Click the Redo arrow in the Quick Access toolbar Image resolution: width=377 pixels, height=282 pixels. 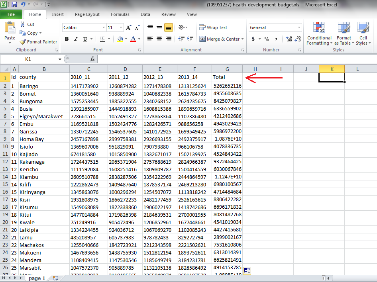point(35,4)
